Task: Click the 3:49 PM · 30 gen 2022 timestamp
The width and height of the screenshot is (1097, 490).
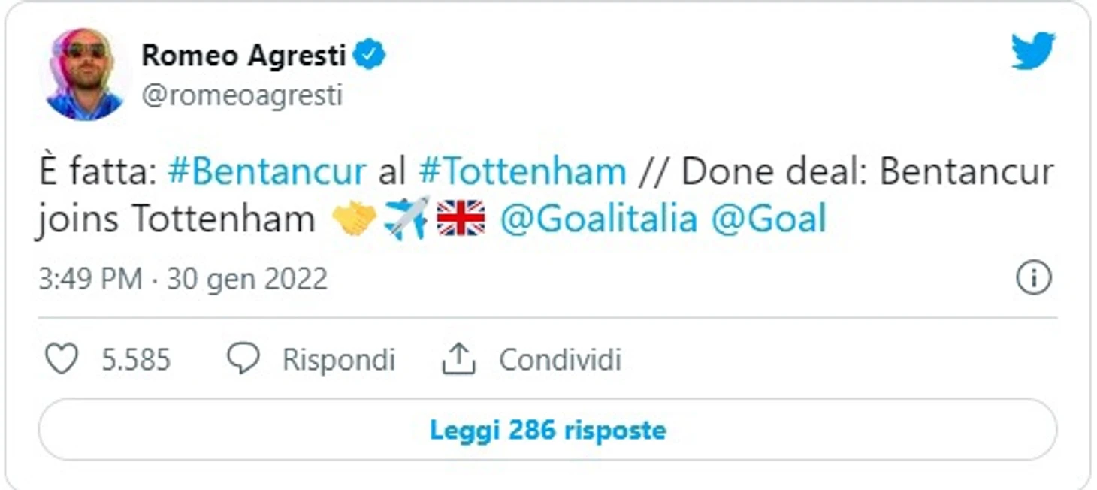Action: pyautogui.click(x=183, y=280)
